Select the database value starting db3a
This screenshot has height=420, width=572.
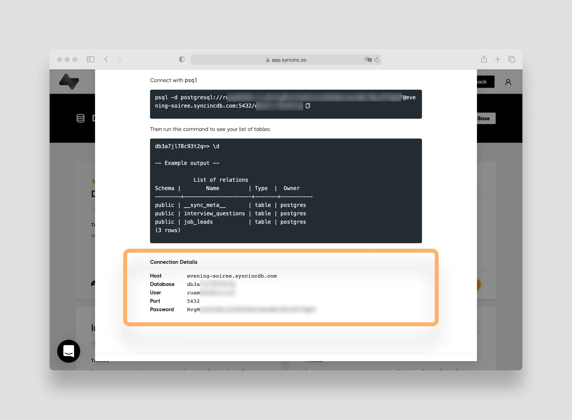(211, 284)
